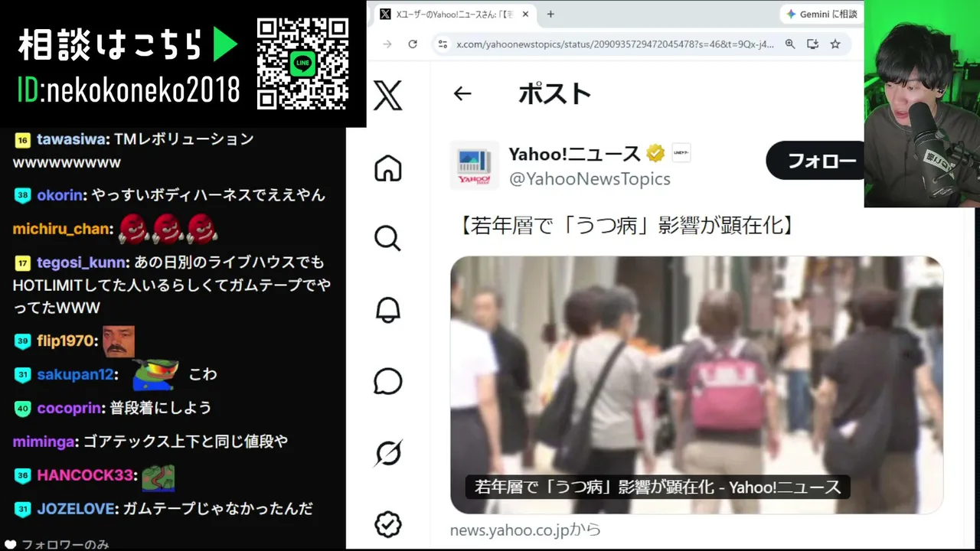Click username michiru_chan in chat
Image resolution: width=980 pixels, height=551 pixels.
point(61,229)
